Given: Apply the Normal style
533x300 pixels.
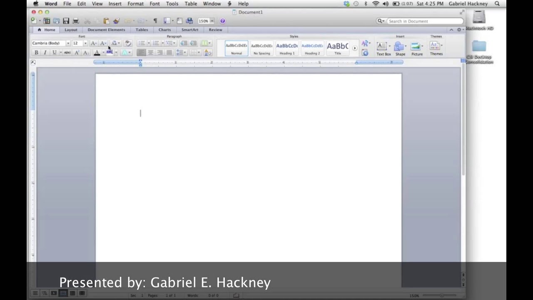Looking at the screenshot, I should click(237, 48).
